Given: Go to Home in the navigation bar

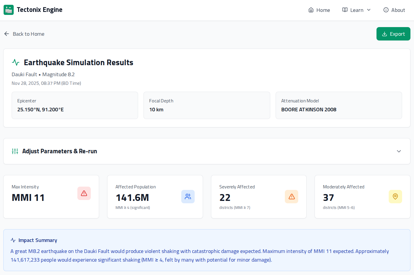Looking at the screenshot, I should [x=319, y=10].
